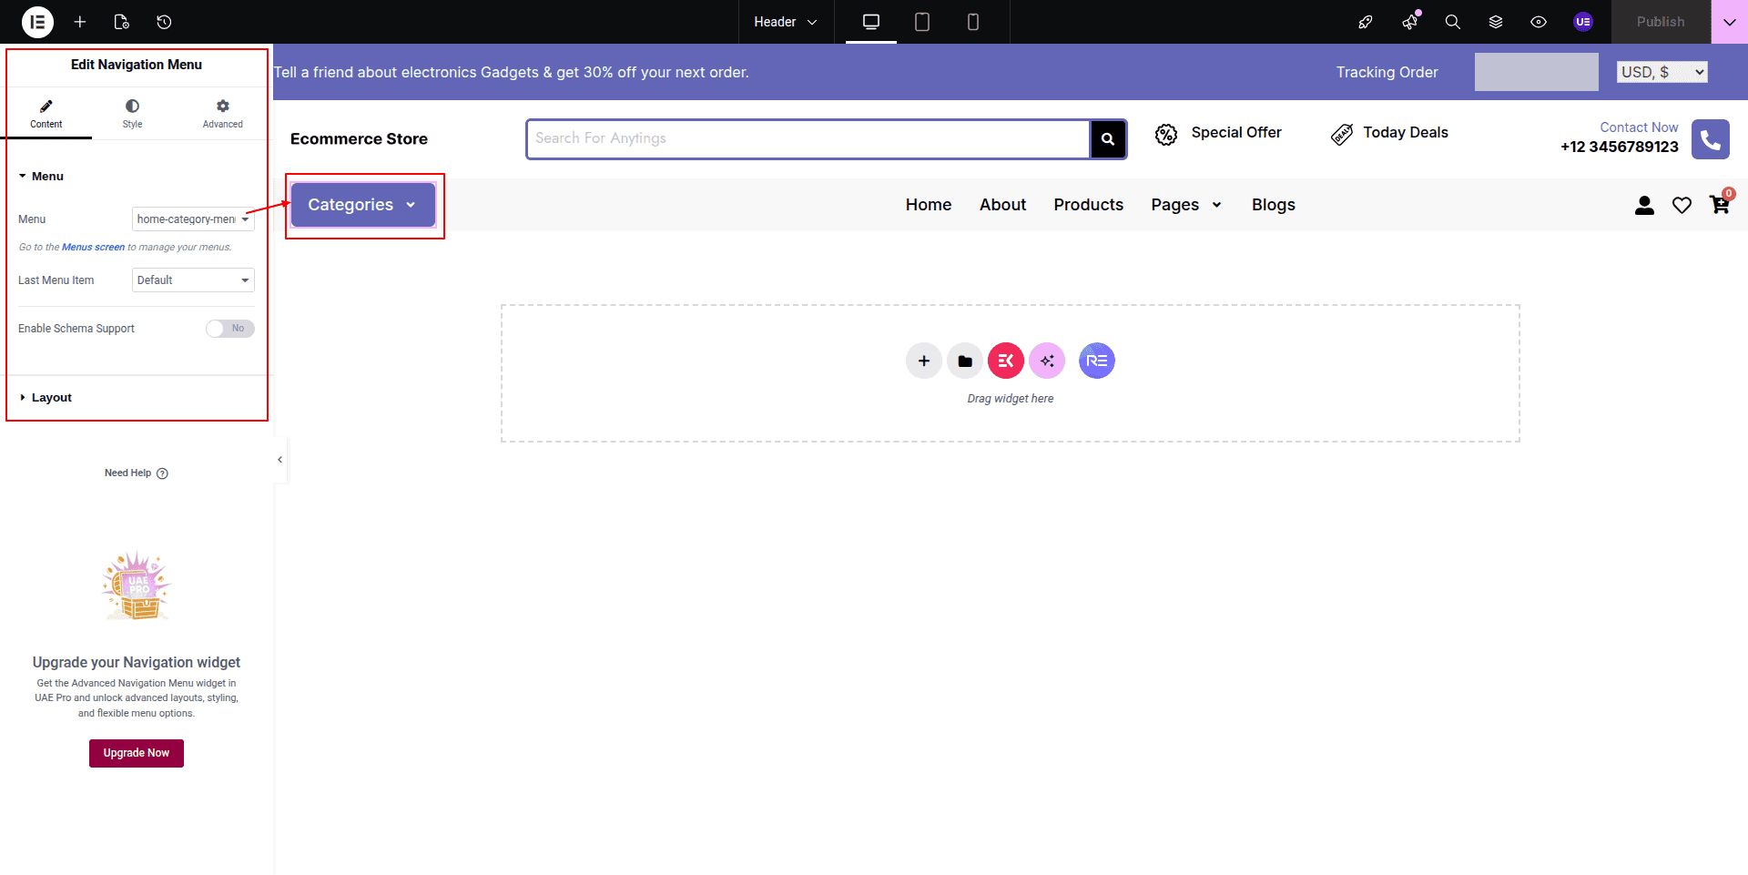1748x875 pixels.
Task: Click the template folder icon in drop area
Action: tap(964, 361)
